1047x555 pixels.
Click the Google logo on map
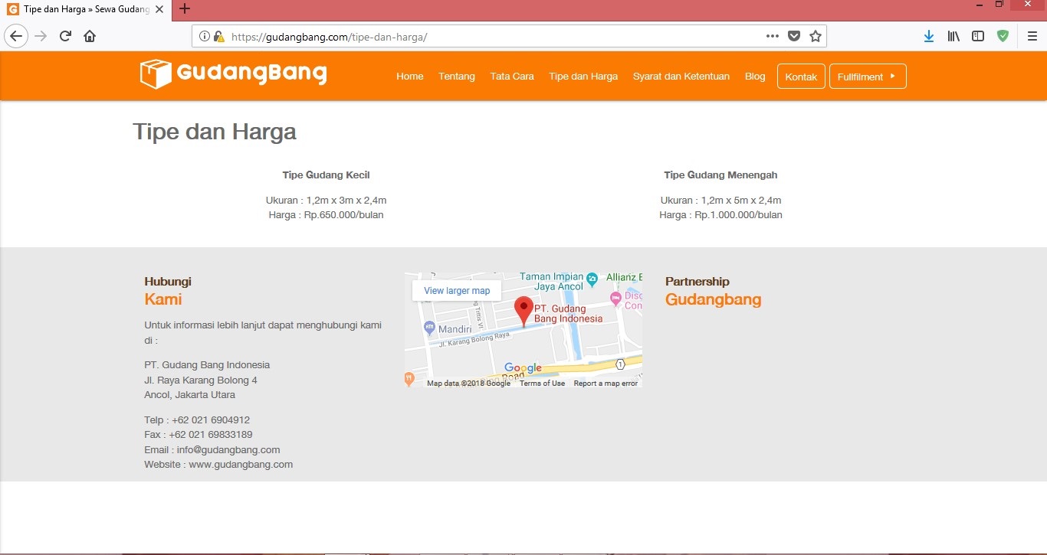coord(523,368)
